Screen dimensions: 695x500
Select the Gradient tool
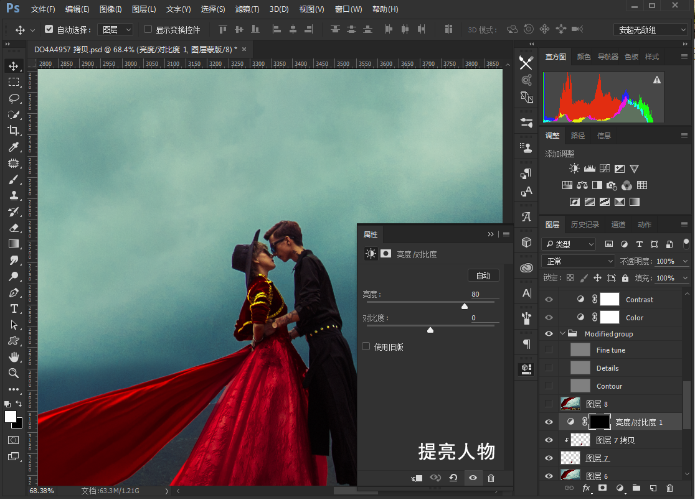(x=14, y=244)
